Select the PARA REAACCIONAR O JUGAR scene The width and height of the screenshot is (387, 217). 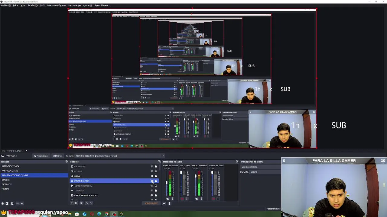34,175
